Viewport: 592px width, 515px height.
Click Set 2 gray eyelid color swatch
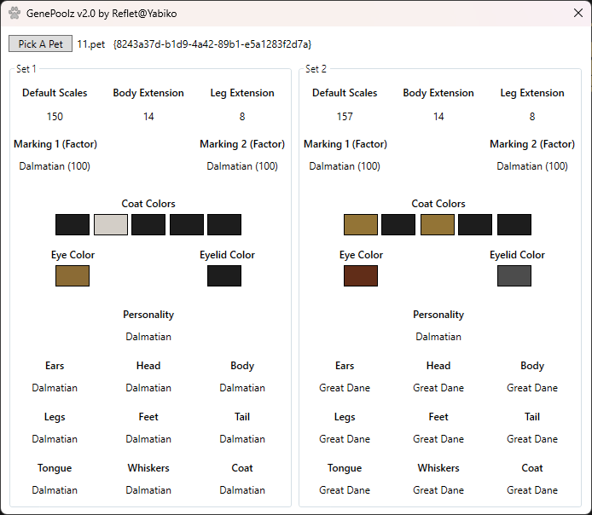click(x=514, y=275)
